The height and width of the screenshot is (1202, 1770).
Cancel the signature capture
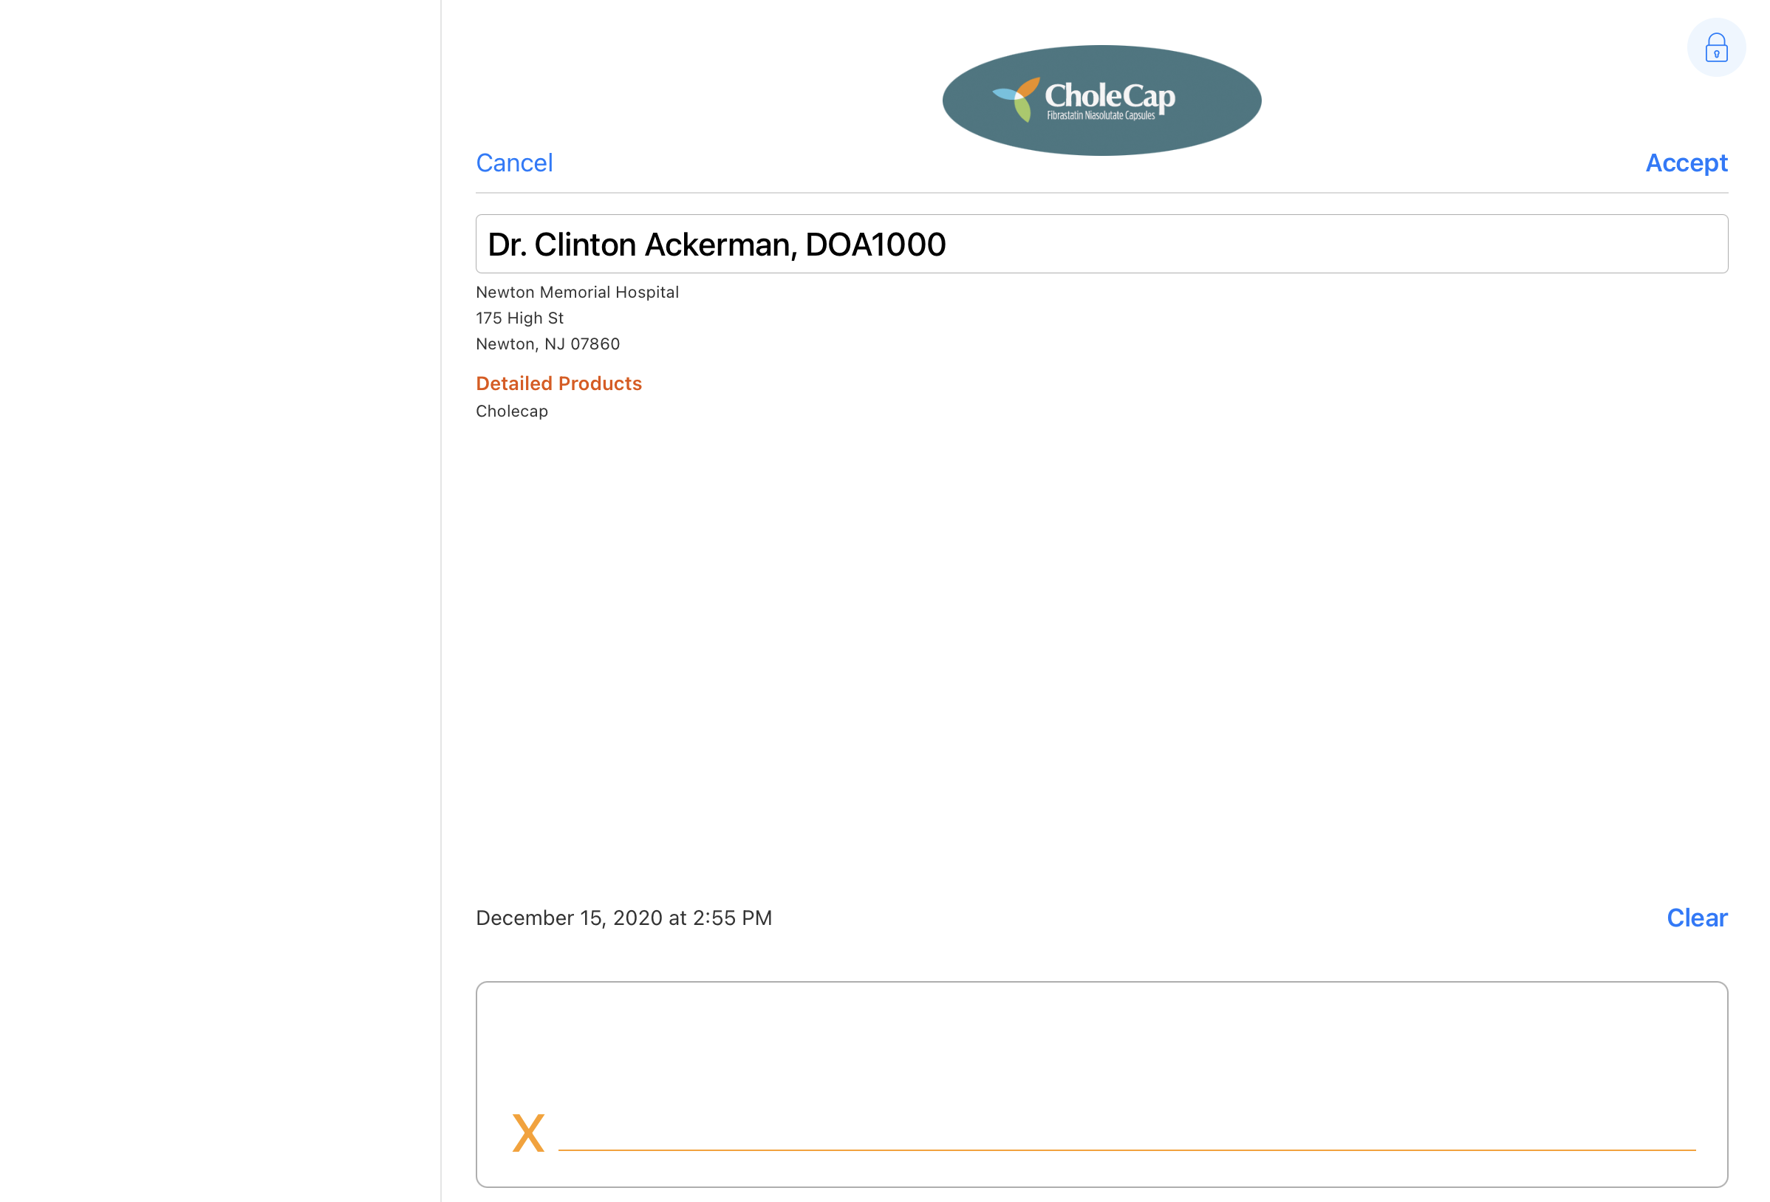[514, 163]
